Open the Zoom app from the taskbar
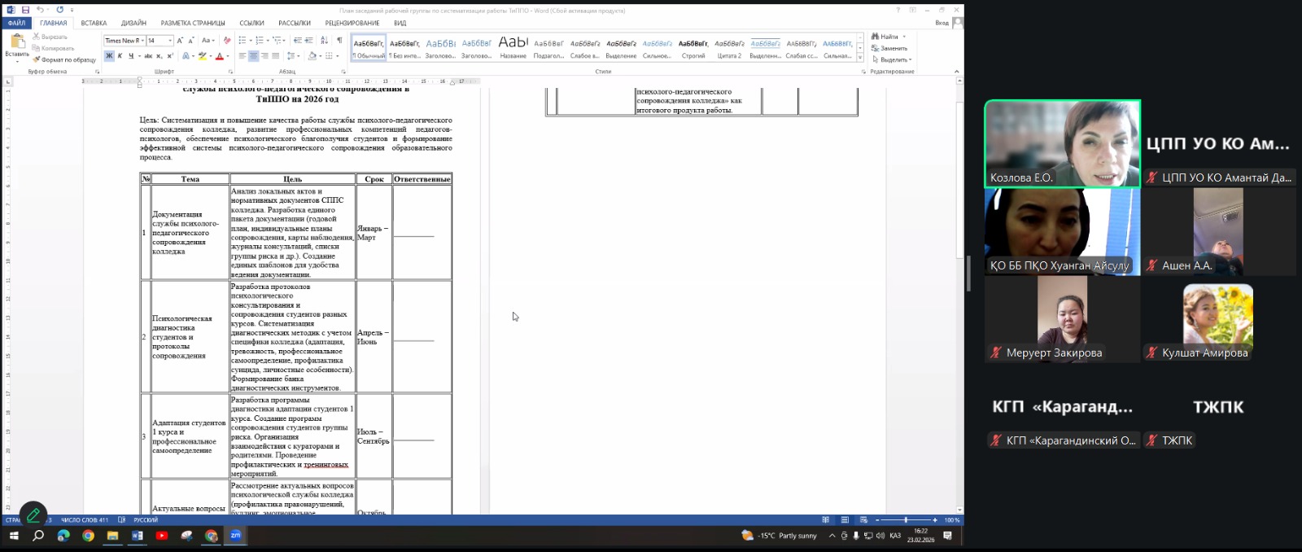The height and width of the screenshot is (552, 1302). [235, 536]
